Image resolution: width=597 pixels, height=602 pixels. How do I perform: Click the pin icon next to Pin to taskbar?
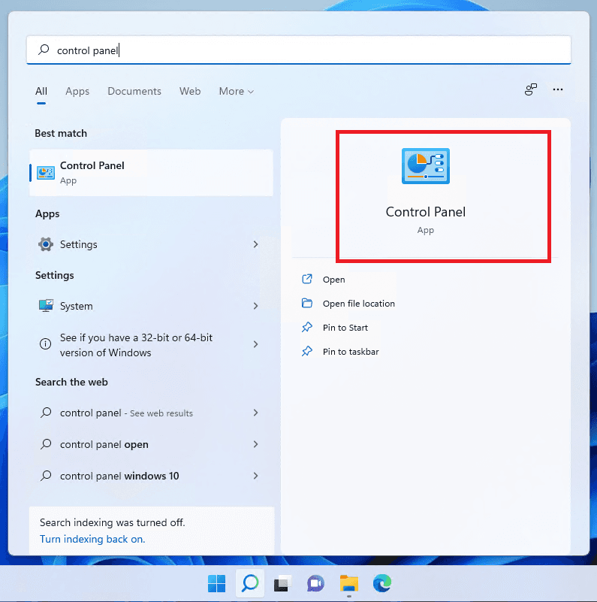[307, 351]
